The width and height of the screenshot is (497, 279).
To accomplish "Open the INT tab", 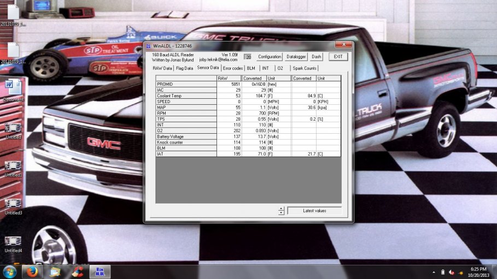I will click(266, 68).
